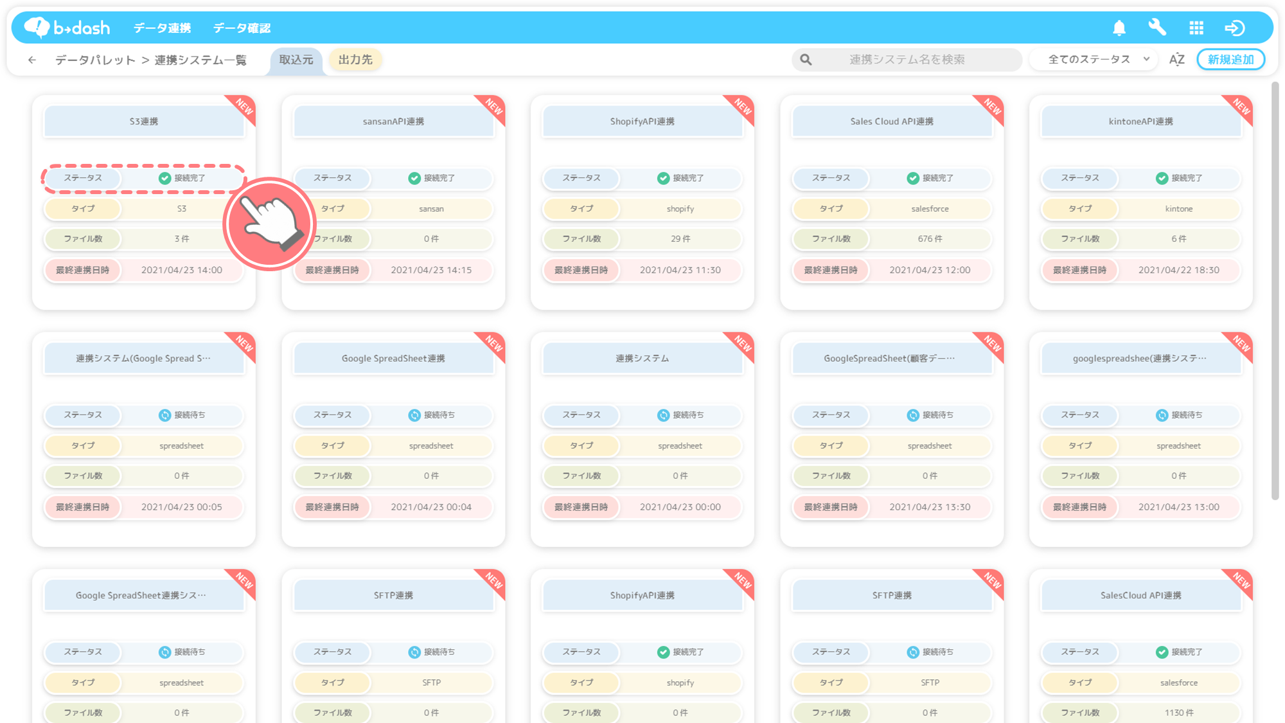Click the データパレット breadcrumb
Image resolution: width=1285 pixels, height=723 pixels.
(95, 60)
